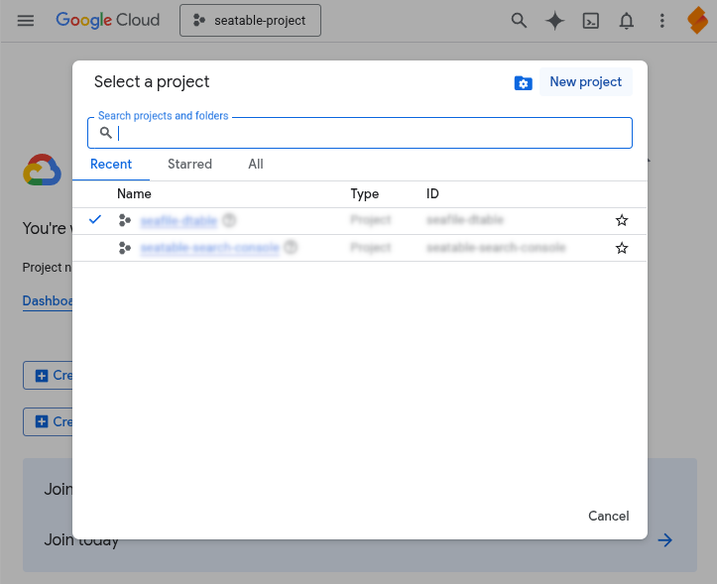The width and height of the screenshot is (717, 584).
Task: Click project icon in the first row
Action: click(124, 220)
